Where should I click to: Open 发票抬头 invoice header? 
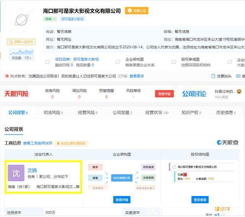224,76
